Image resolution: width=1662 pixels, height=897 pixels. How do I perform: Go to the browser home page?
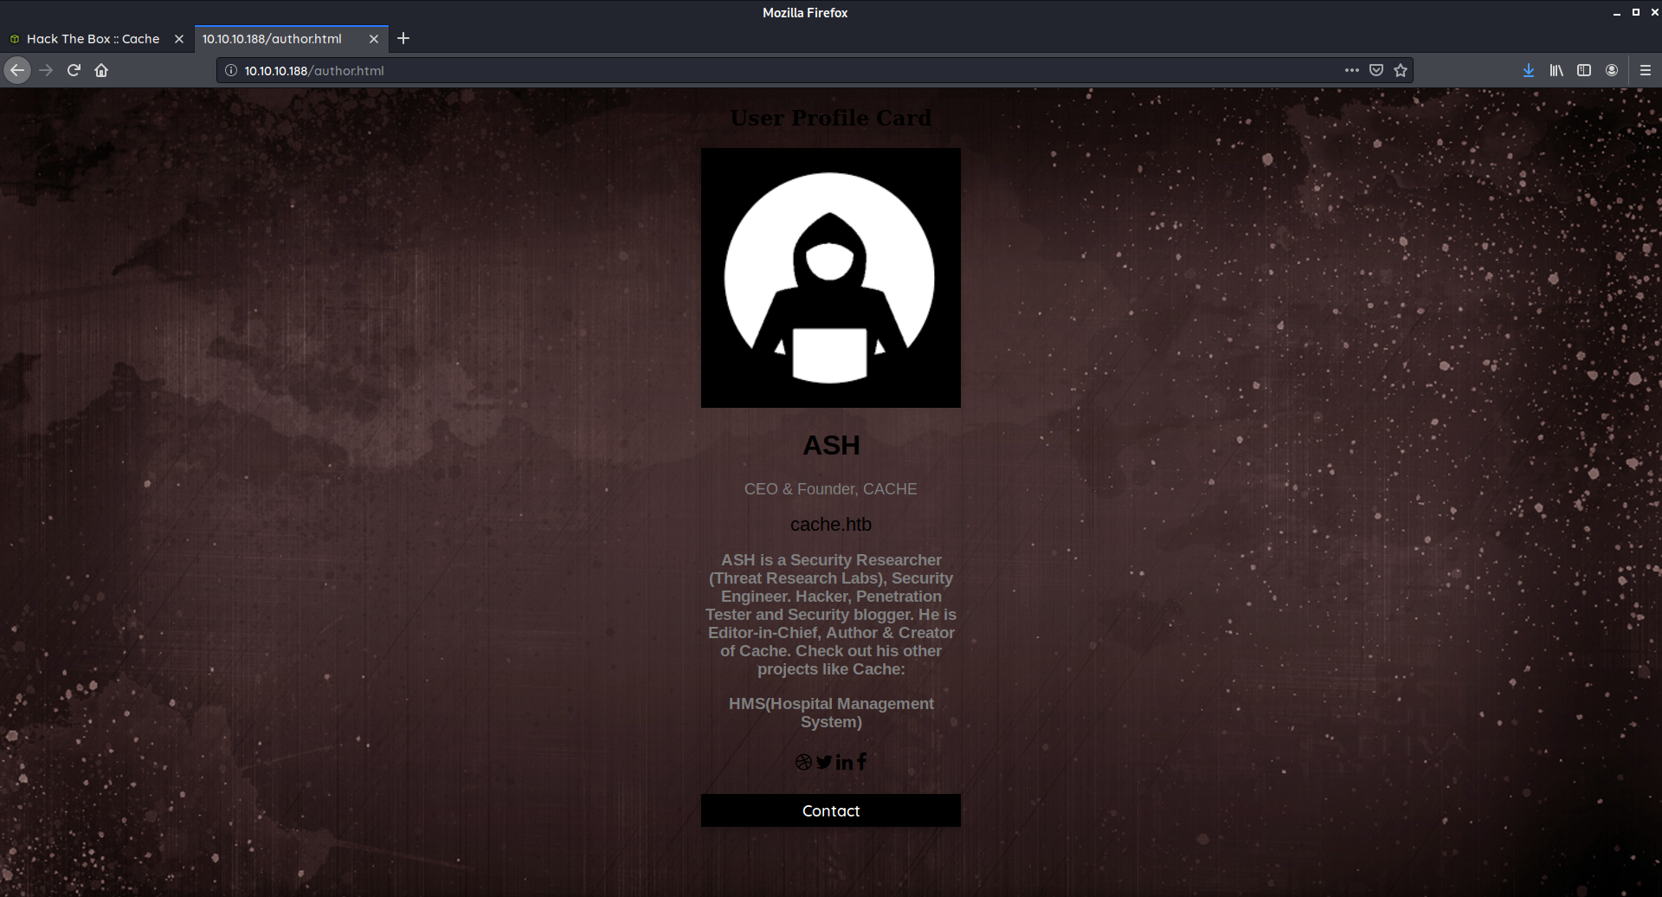100,70
